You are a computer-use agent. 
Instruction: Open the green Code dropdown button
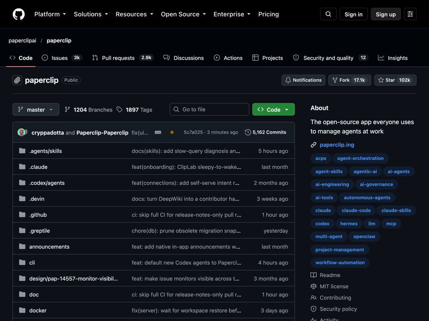point(274,109)
